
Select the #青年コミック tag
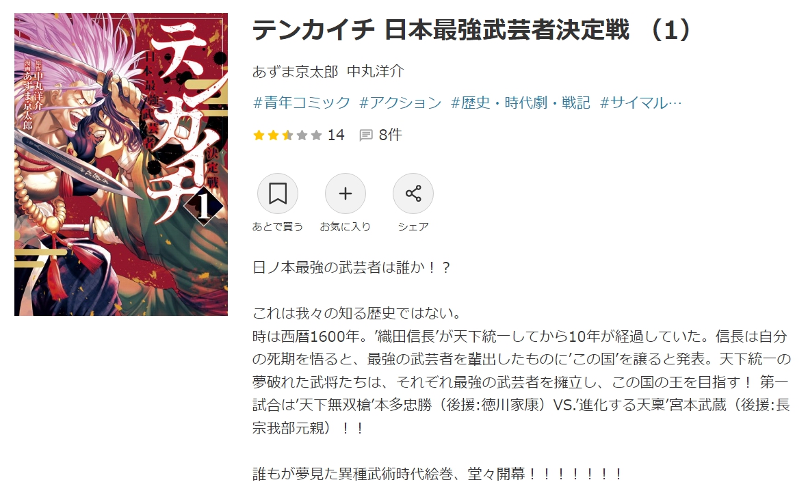click(x=302, y=103)
